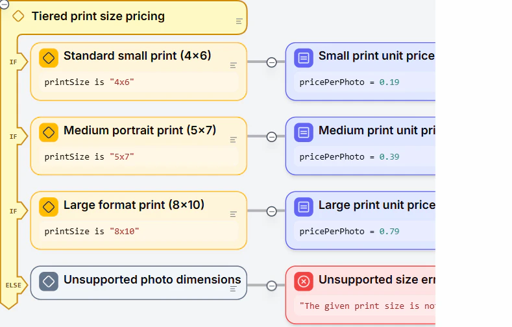Select the Medium print unit price title
The width and height of the screenshot is (512, 327).
[377, 130]
